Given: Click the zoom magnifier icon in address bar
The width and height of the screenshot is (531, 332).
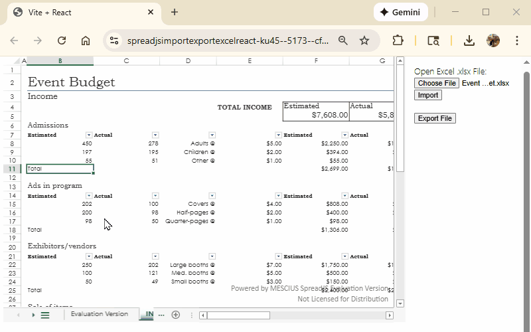Looking at the screenshot, I should [x=343, y=41].
